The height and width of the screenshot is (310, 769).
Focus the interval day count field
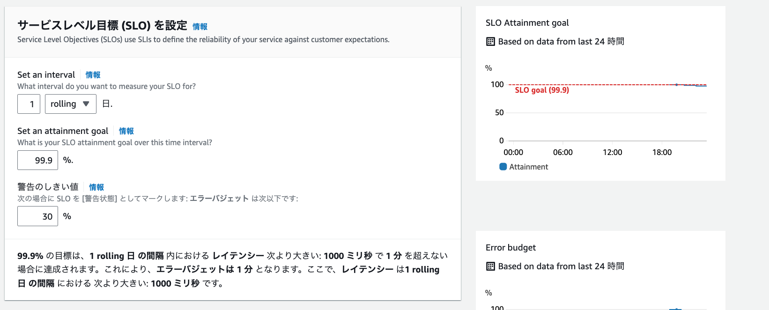[x=29, y=104]
